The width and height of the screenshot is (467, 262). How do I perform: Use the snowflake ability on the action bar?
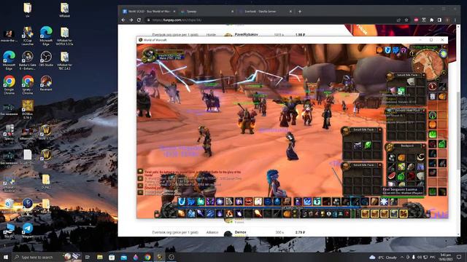pos(384,202)
